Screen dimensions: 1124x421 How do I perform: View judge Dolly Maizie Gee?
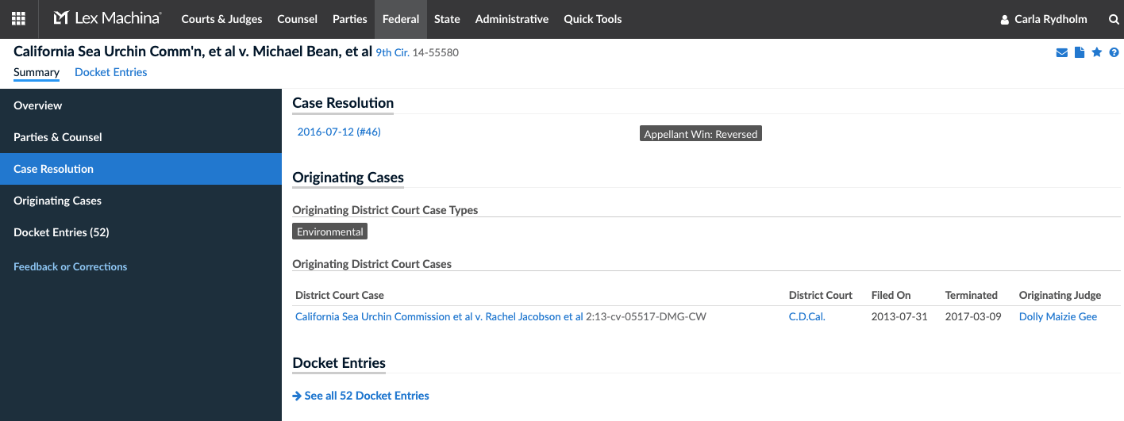coord(1058,316)
